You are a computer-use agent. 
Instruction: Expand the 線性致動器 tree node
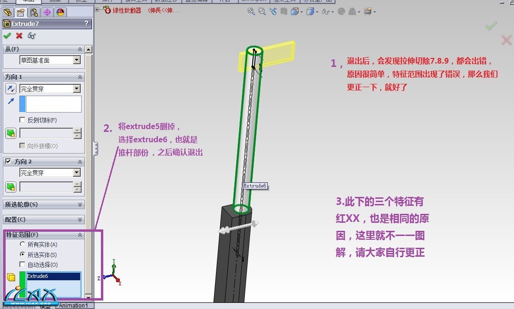pyautogui.click(x=97, y=9)
